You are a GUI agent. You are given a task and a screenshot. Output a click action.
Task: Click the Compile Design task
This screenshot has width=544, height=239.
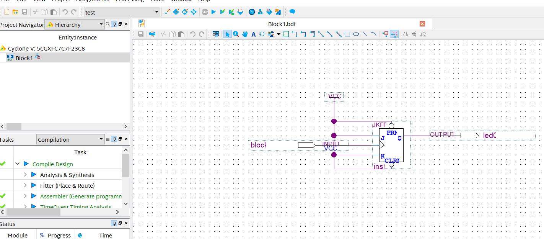52,164
